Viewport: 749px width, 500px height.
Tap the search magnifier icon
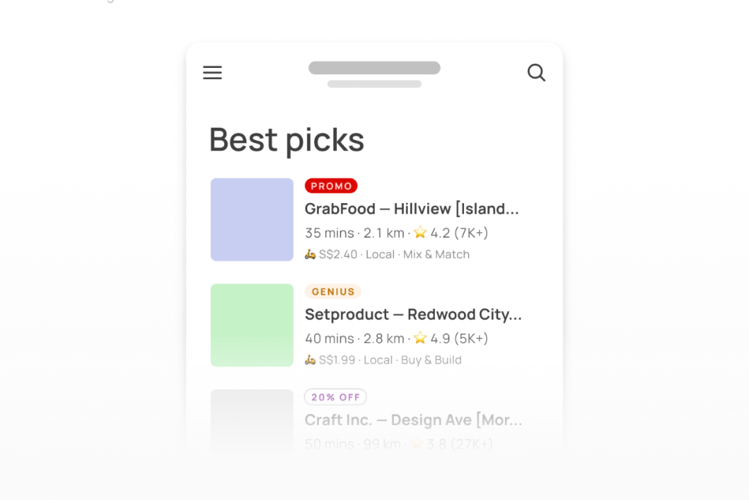[536, 73]
